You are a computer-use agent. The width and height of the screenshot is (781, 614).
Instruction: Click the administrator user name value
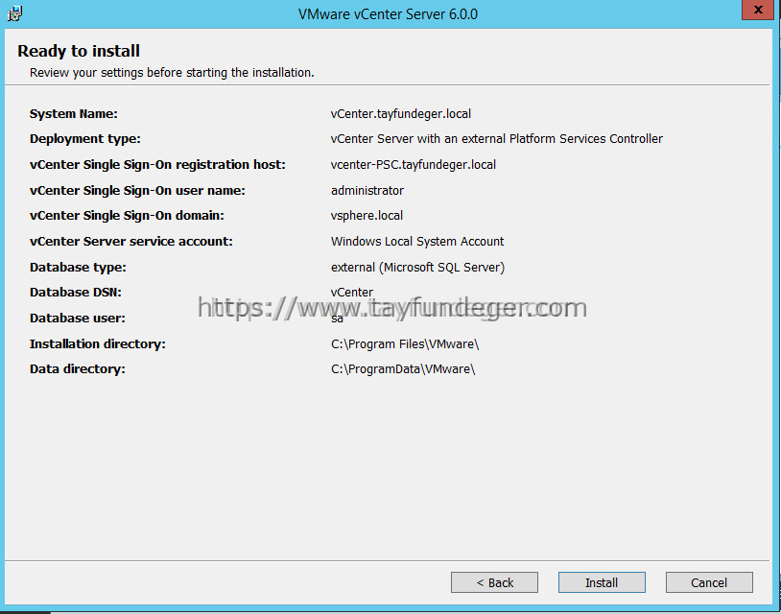[x=367, y=191]
